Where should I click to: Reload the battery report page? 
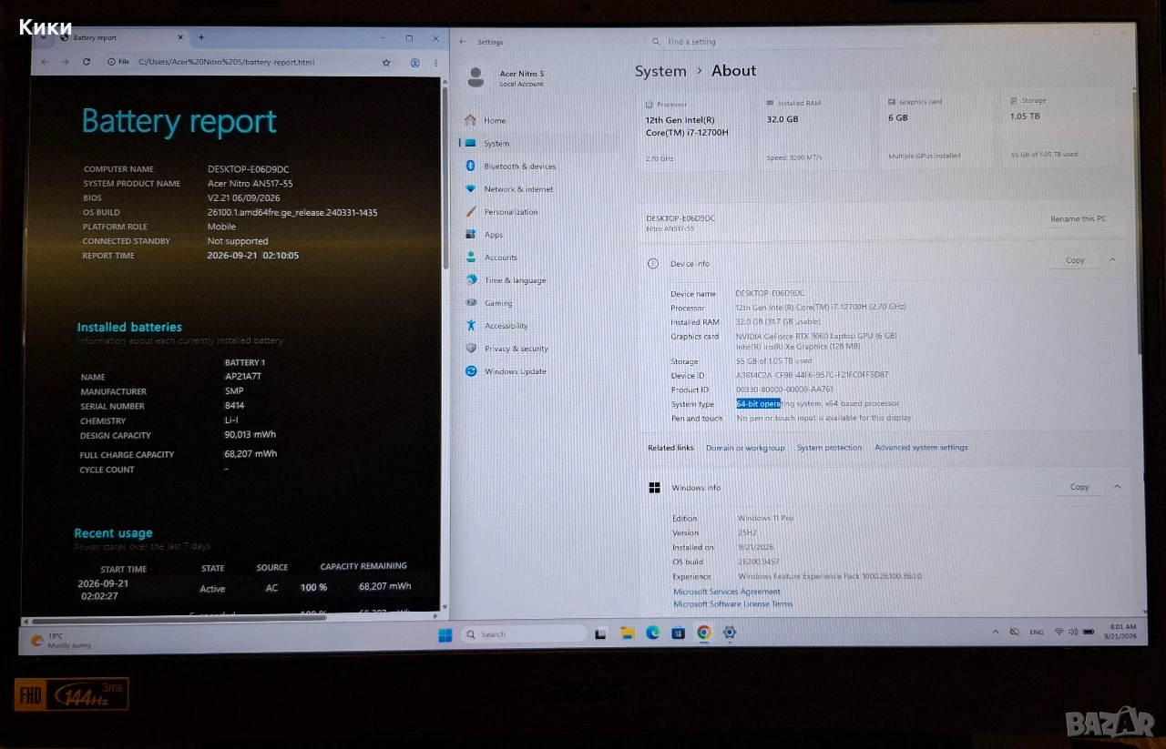[x=87, y=62]
